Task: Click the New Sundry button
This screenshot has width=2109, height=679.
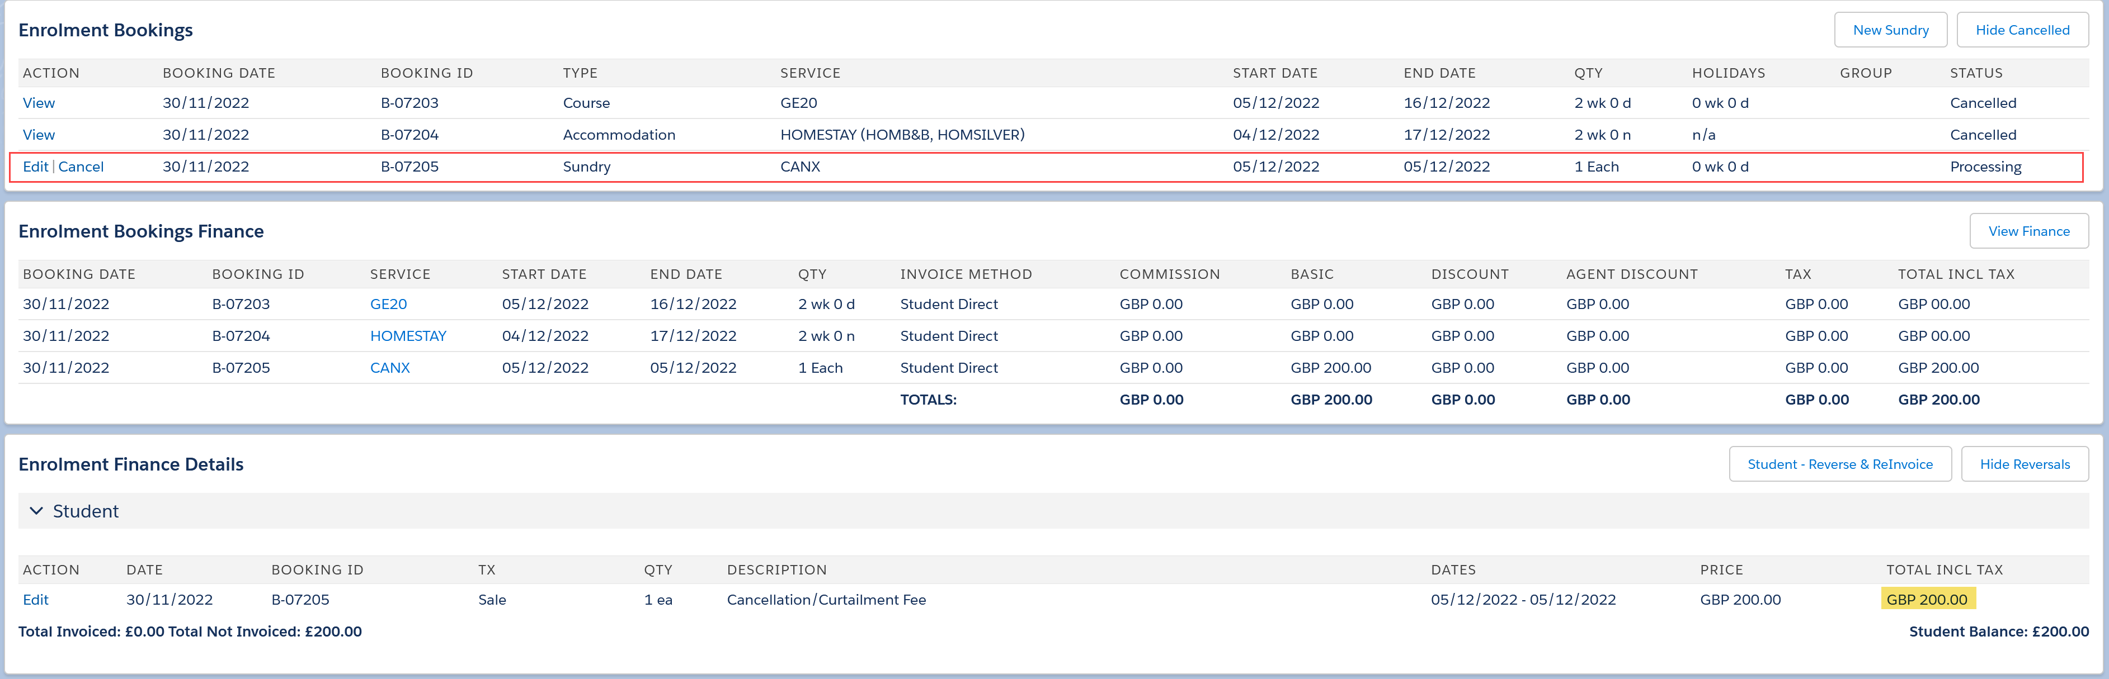Action: pos(1890,30)
